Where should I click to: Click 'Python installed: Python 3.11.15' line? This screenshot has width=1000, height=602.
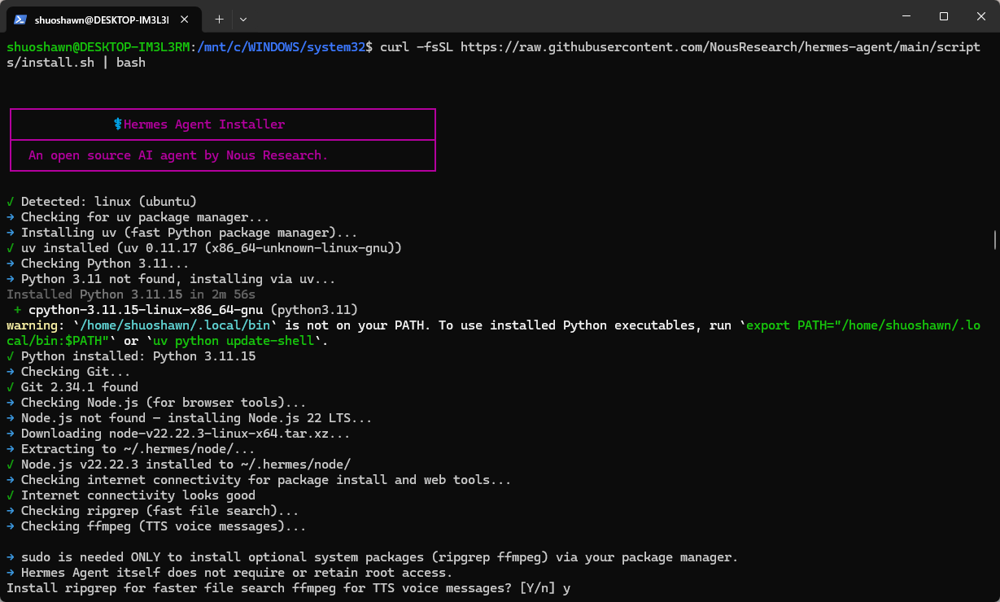131,356
